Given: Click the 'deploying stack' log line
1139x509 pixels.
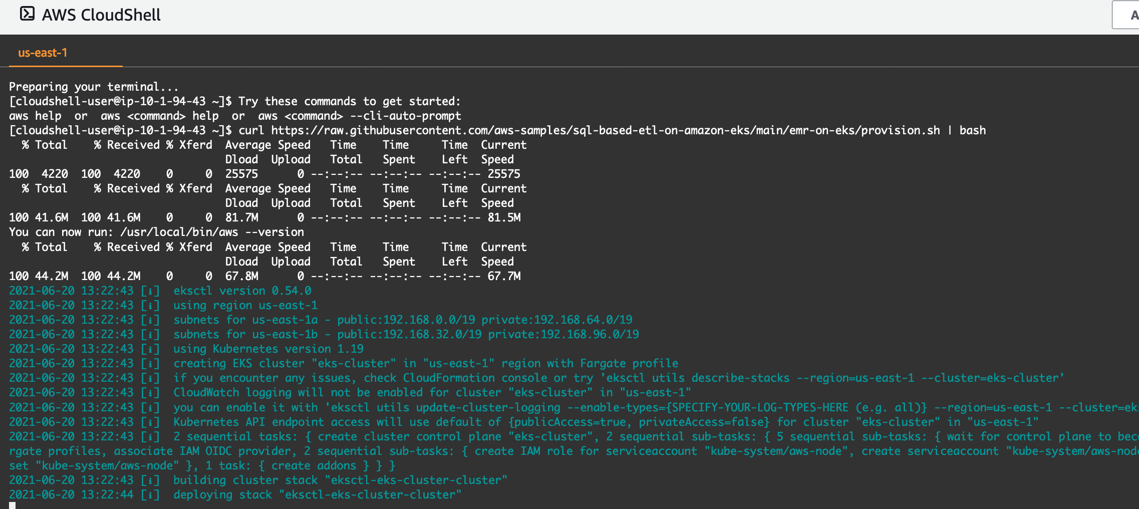Looking at the screenshot, I should [235, 494].
